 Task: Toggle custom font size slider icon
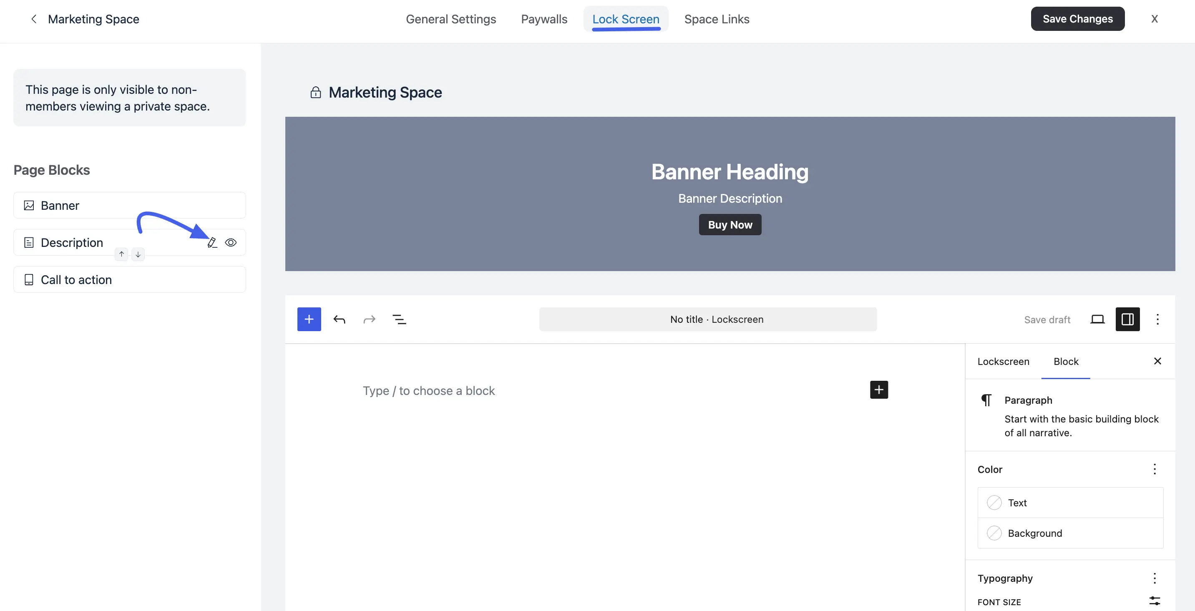coord(1154,601)
